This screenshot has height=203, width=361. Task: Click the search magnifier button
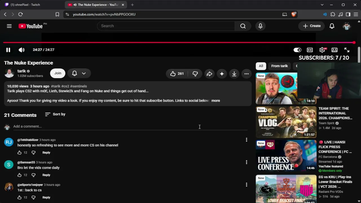pyautogui.click(x=243, y=26)
